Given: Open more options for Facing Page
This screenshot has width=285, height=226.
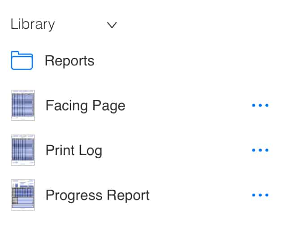Looking at the screenshot, I should tap(260, 105).
